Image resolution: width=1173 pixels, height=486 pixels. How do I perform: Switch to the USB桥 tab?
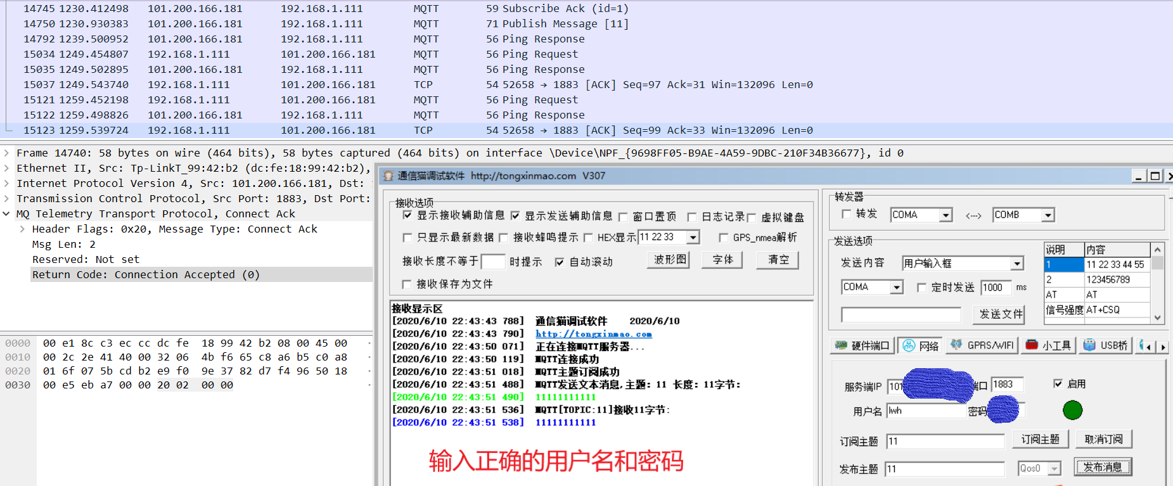(x=1106, y=345)
